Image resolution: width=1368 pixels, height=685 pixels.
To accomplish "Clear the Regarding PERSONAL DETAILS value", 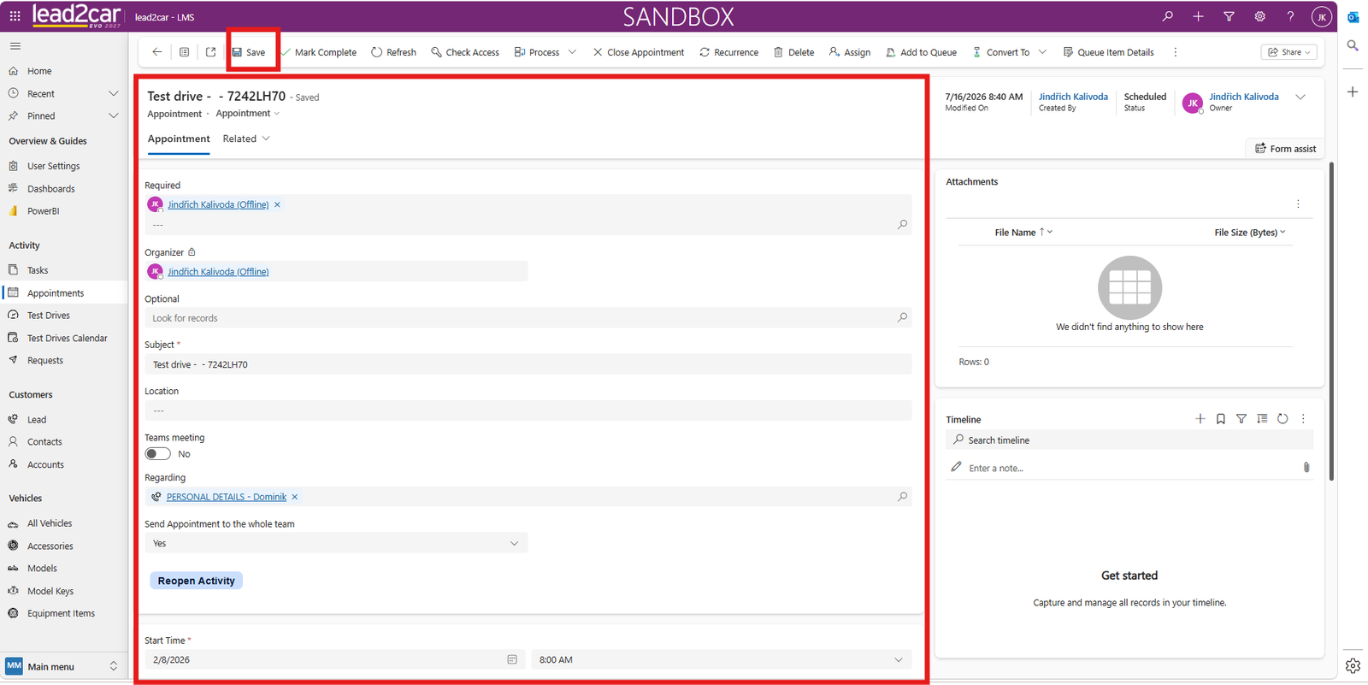I will pos(295,497).
